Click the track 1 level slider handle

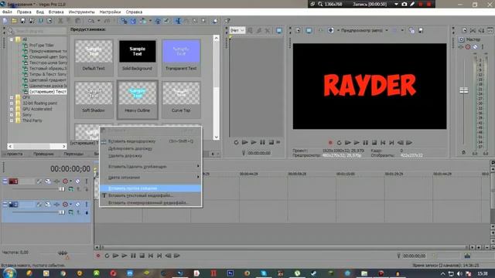pyautogui.click(x=62, y=189)
